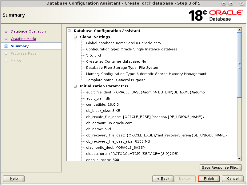This screenshot has height=185, width=247.
Task: Select 'Database Files Storage Type: File System' row
Action: pos(122,68)
